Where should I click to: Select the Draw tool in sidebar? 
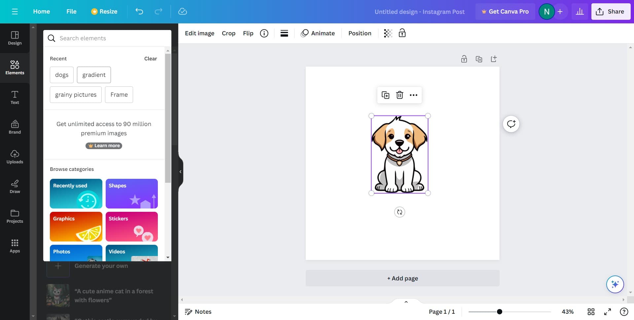tap(15, 186)
